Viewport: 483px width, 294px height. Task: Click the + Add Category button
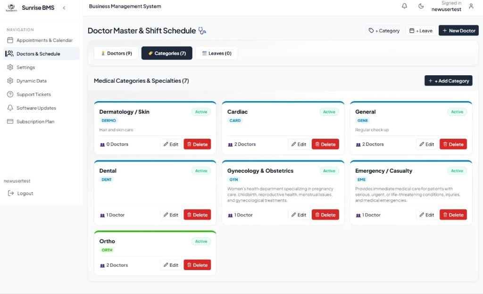coord(449,81)
